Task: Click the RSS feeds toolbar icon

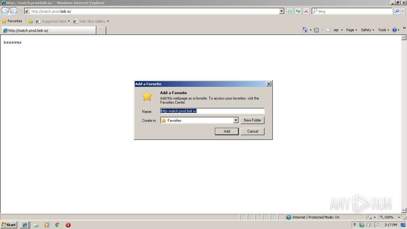Action: click(316, 30)
